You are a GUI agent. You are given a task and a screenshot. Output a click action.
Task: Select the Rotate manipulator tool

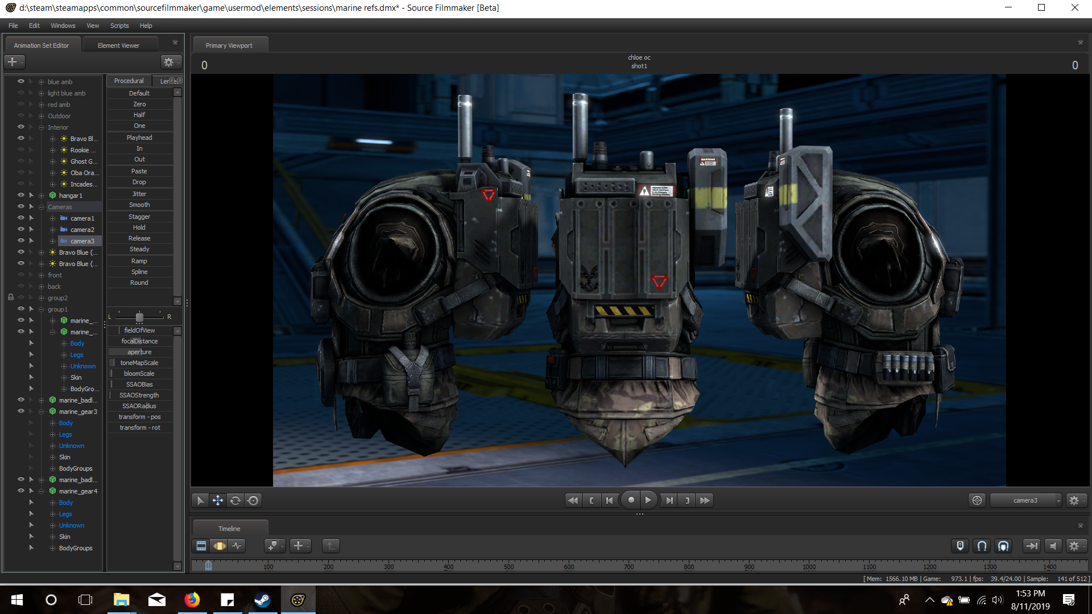point(235,500)
